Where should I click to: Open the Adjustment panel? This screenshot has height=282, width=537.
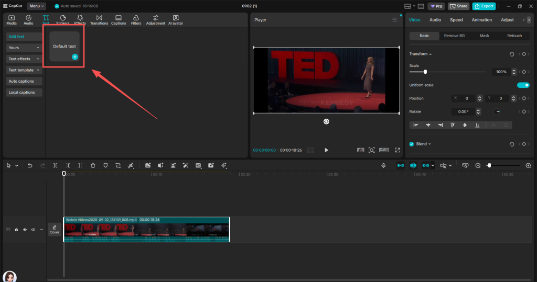(x=155, y=20)
